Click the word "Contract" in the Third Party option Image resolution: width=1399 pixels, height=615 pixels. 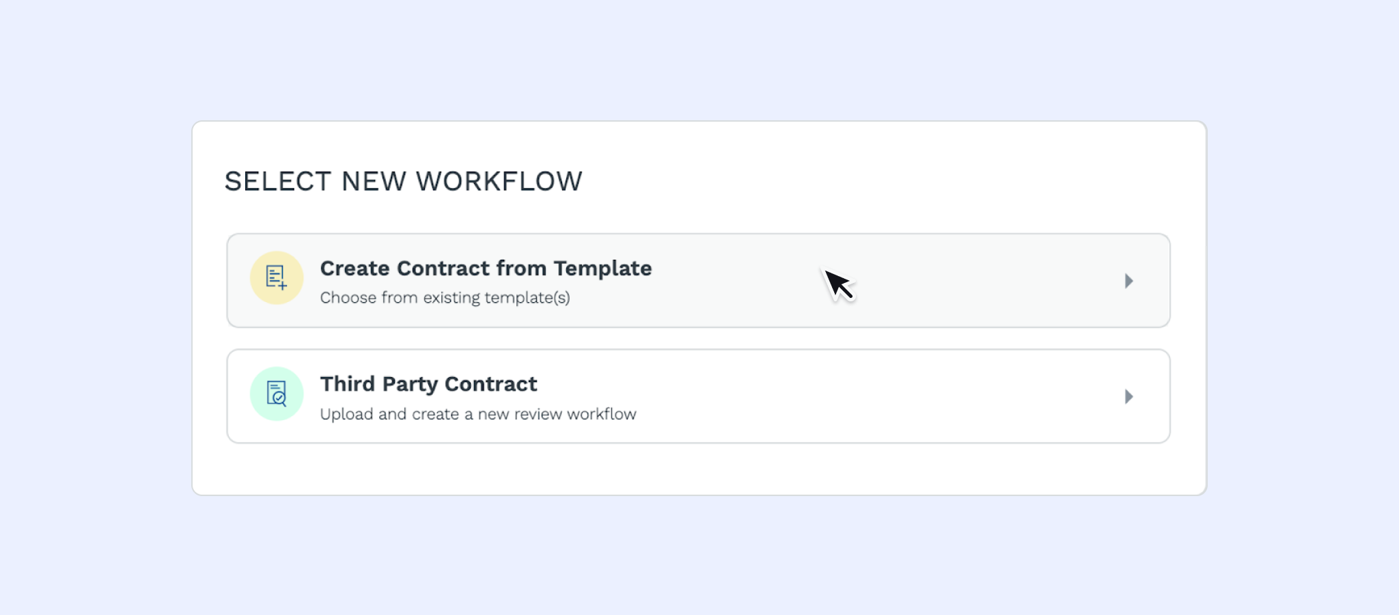pos(490,384)
